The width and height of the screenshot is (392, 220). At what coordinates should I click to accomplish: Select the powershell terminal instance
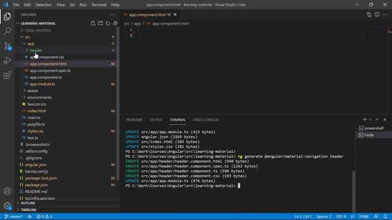tap(374, 128)
